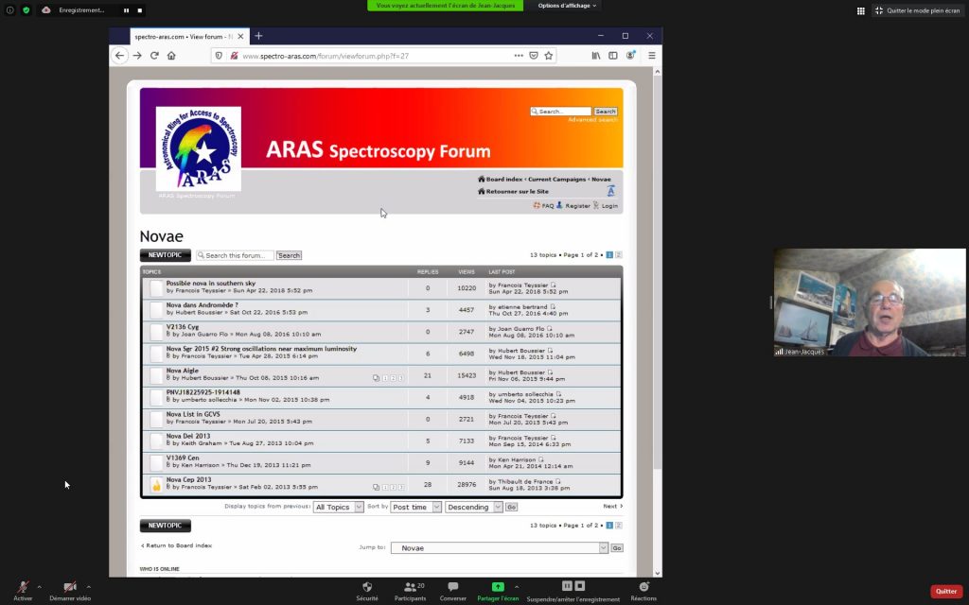Open the Descending order dropdown
This screenshot has height=605, width=969.
click(x=474, y=507)
